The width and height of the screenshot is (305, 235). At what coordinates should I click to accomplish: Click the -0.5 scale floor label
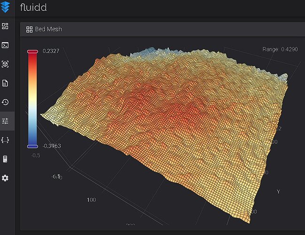pos(36,156)
